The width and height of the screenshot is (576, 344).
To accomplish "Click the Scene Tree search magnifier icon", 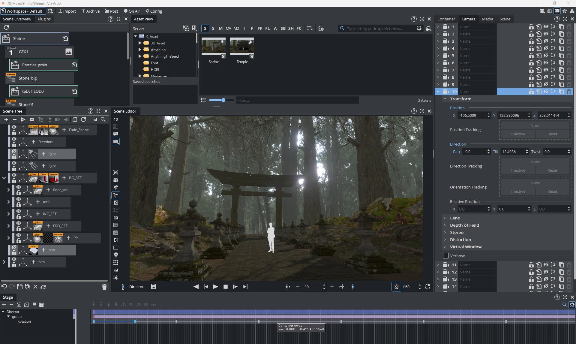I will [x=103, y=119].
